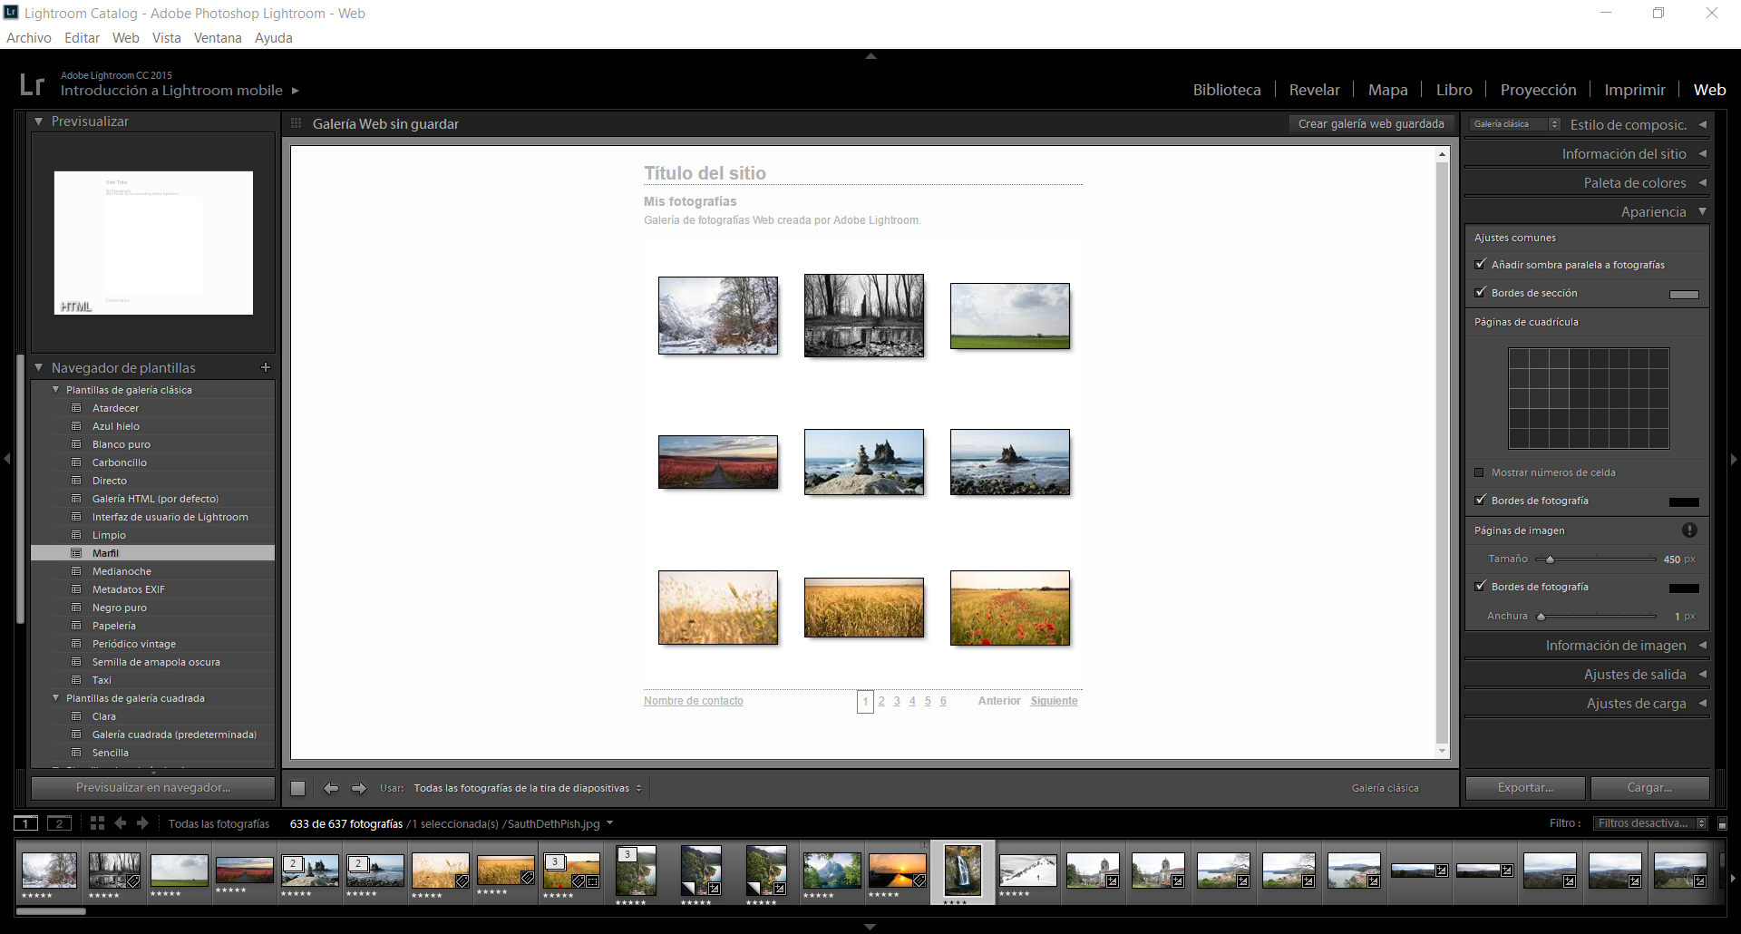Viewport: 1741px width, 934px height.
Task: Open the Usar photos selection dropdown
Action: coord(528,788)
